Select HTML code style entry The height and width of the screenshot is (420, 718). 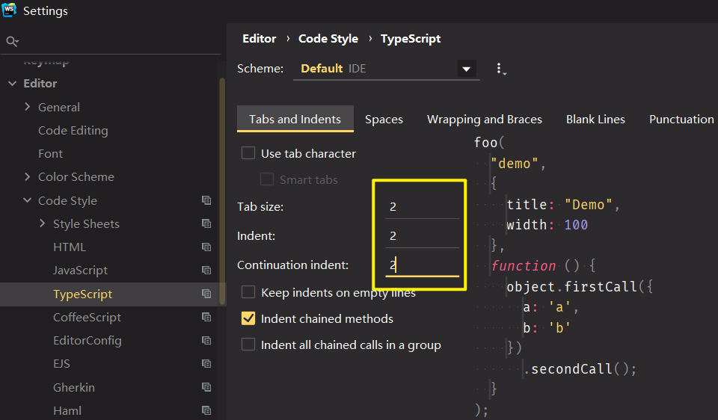tap(69, 247)
